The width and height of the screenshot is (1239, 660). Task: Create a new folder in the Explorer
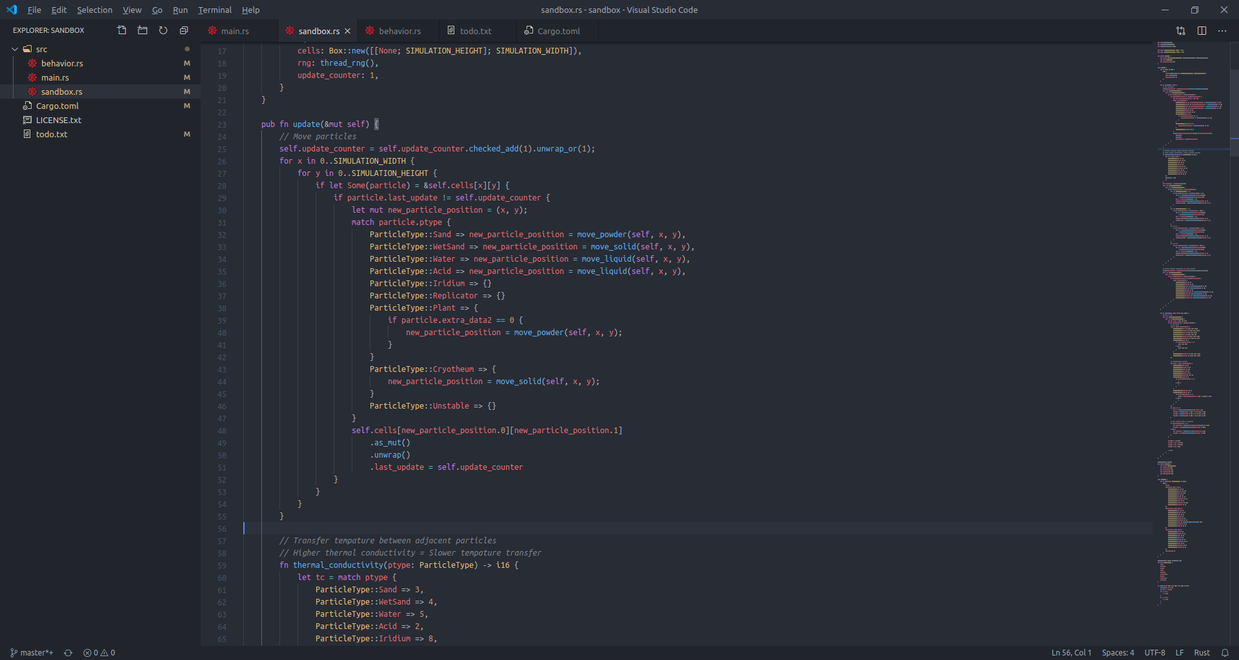pos(142,30)
